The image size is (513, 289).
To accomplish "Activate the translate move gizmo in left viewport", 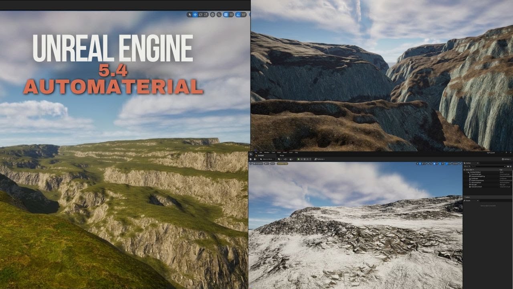I will pos(195,14).
